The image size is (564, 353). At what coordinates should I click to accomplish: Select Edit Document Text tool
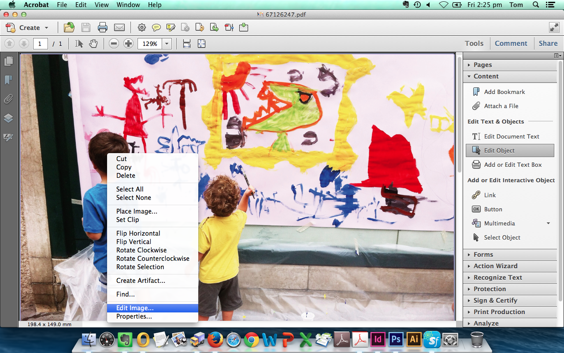pos(505,136)
